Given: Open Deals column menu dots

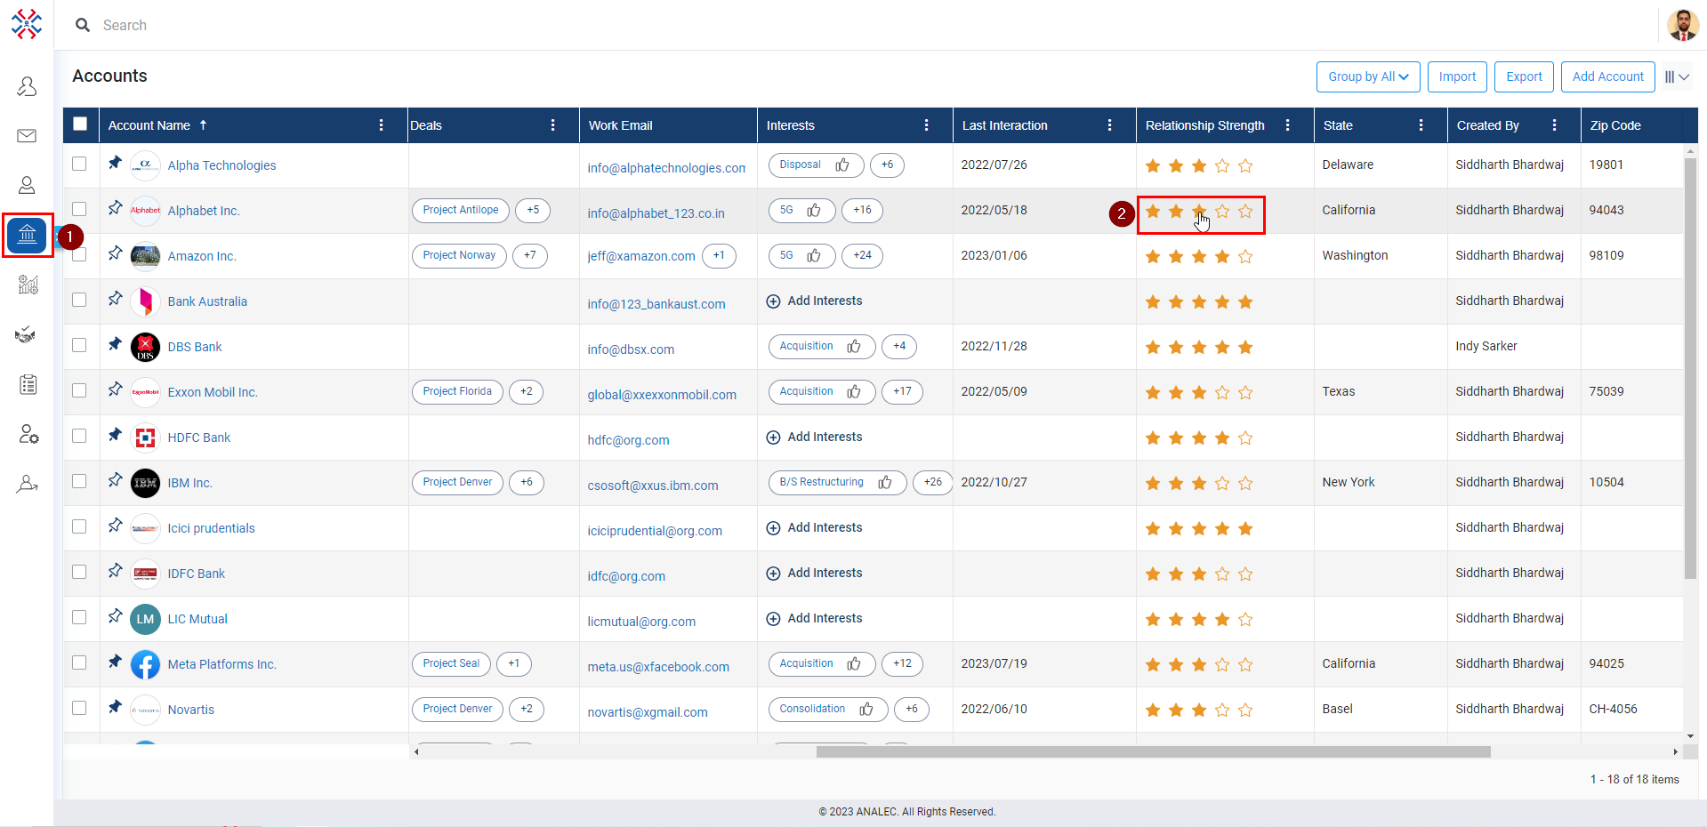Looking at the screenshot, I should click(x=552, y=125).
